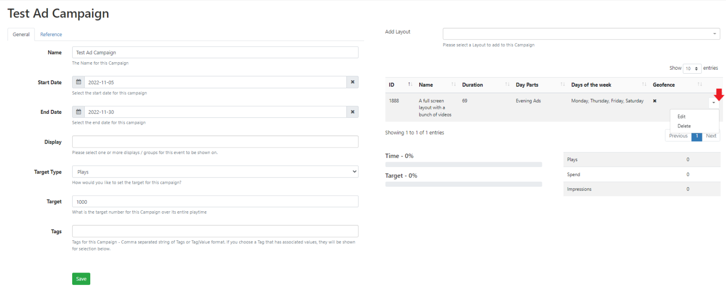Sort table by Duration column
The image size is (726, 288).
(507, 85)
